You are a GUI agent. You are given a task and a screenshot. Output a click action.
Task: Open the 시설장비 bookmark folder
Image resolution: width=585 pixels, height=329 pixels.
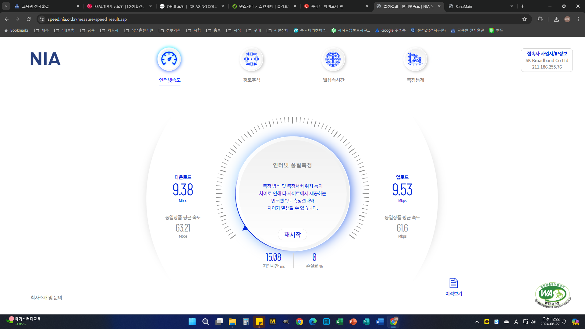(277, 30)
